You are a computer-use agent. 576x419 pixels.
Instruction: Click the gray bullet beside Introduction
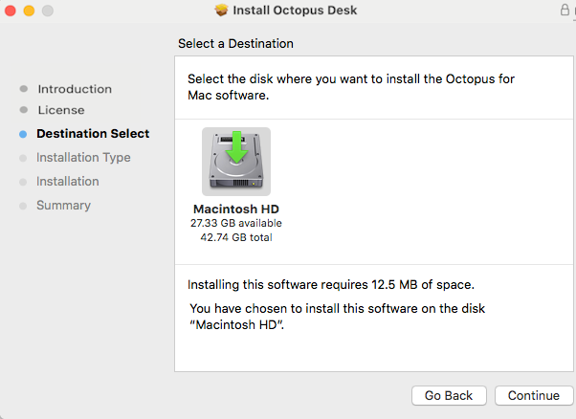click(24, 89)
